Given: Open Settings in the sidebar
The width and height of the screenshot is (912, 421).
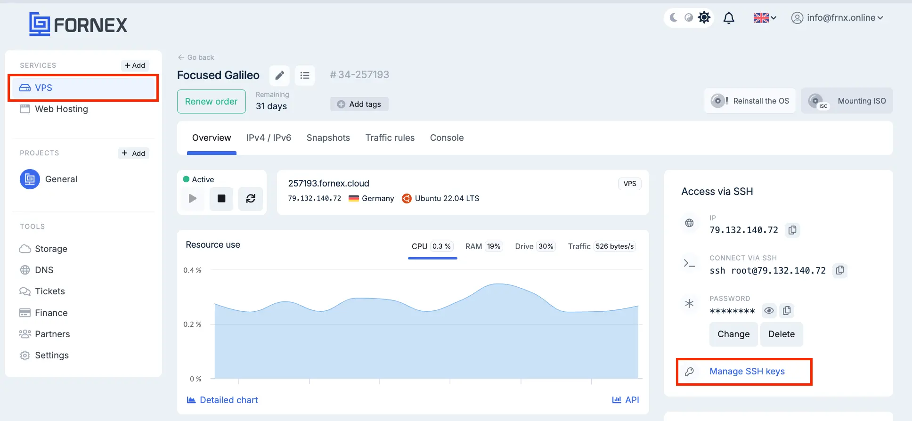Looking at the screenshot, I should tap(44, 355).
